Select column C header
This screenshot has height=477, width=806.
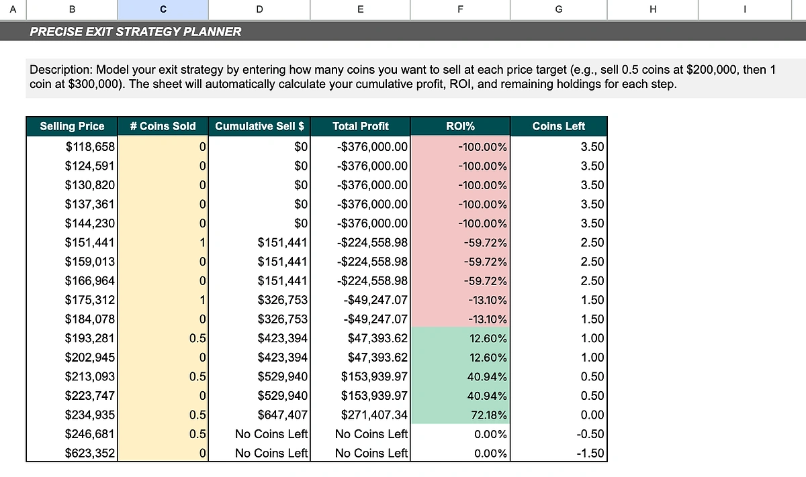click(162, 9)
